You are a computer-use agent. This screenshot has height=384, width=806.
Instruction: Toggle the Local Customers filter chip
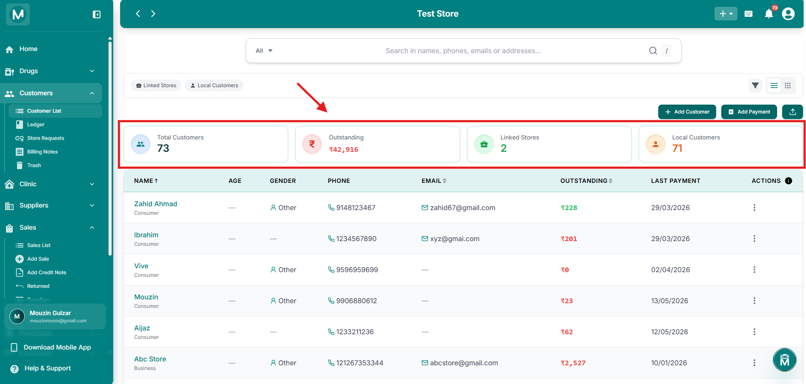point(214,85)
